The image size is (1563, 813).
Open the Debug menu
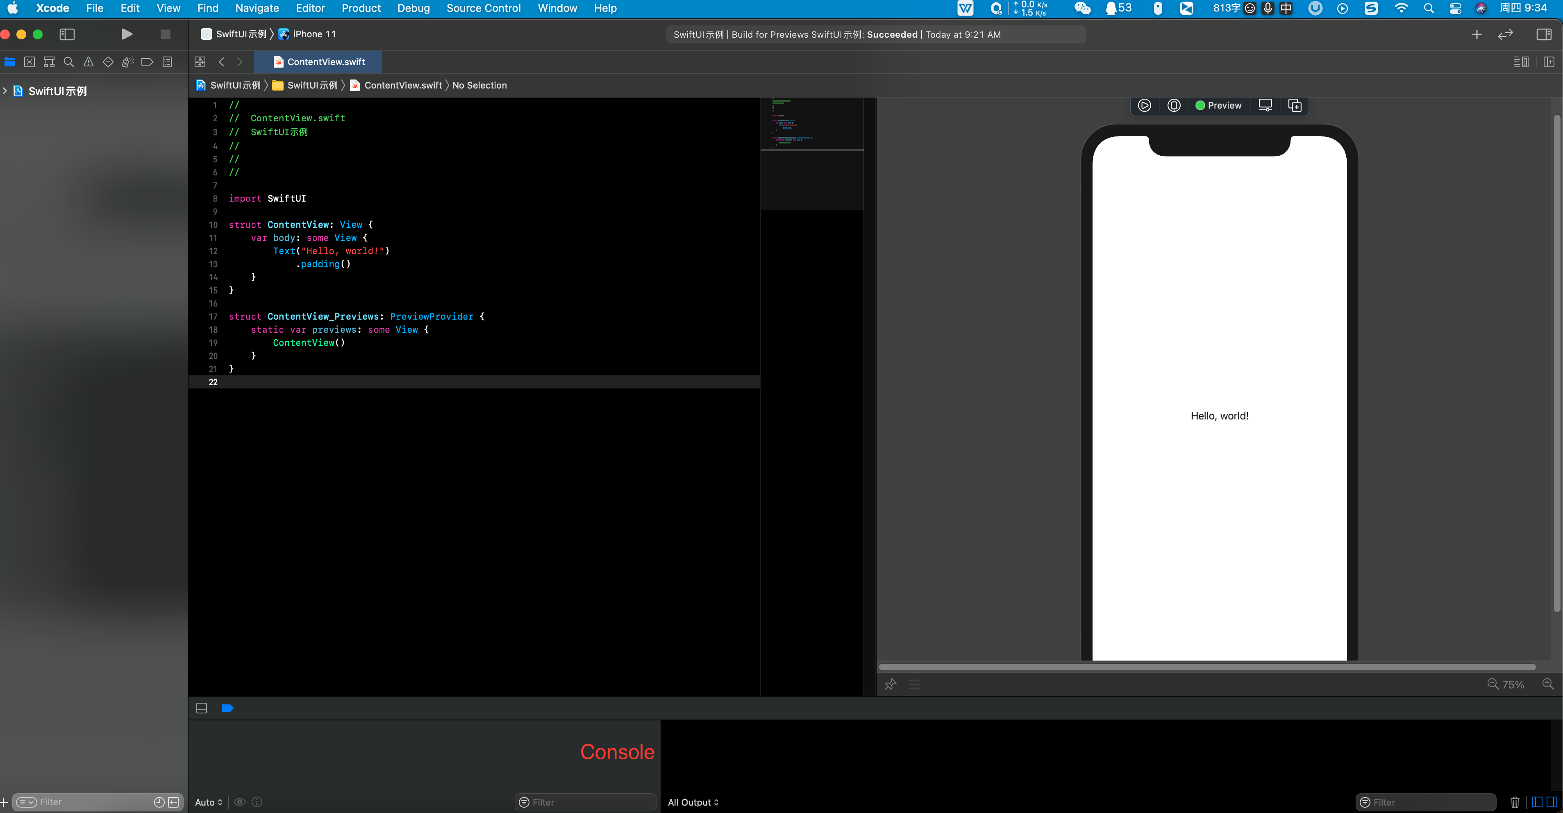(413, 8)
